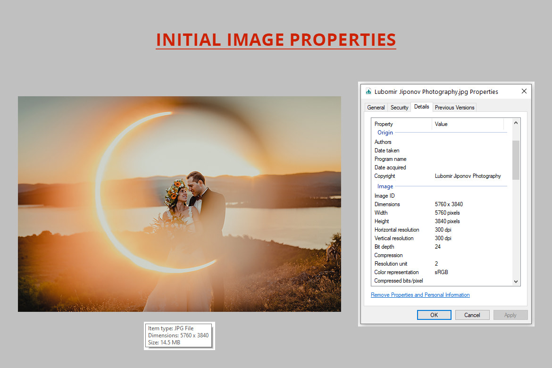Close the Properties dialog
Viewport: 552px width, 368px height.
coord(524,91)
